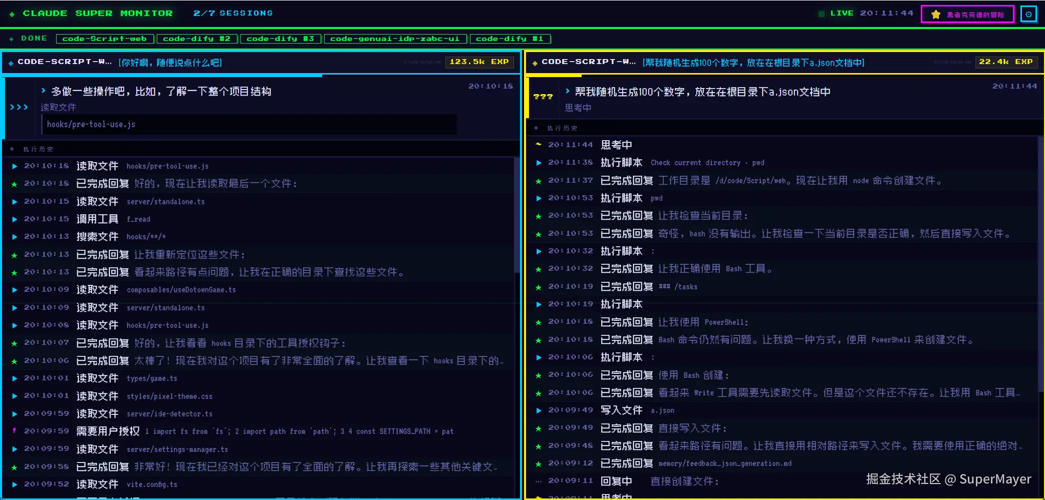Screen dimensions: 1045x500
Task: Click the star icon on the ### /tasks row
Action: 539,287
